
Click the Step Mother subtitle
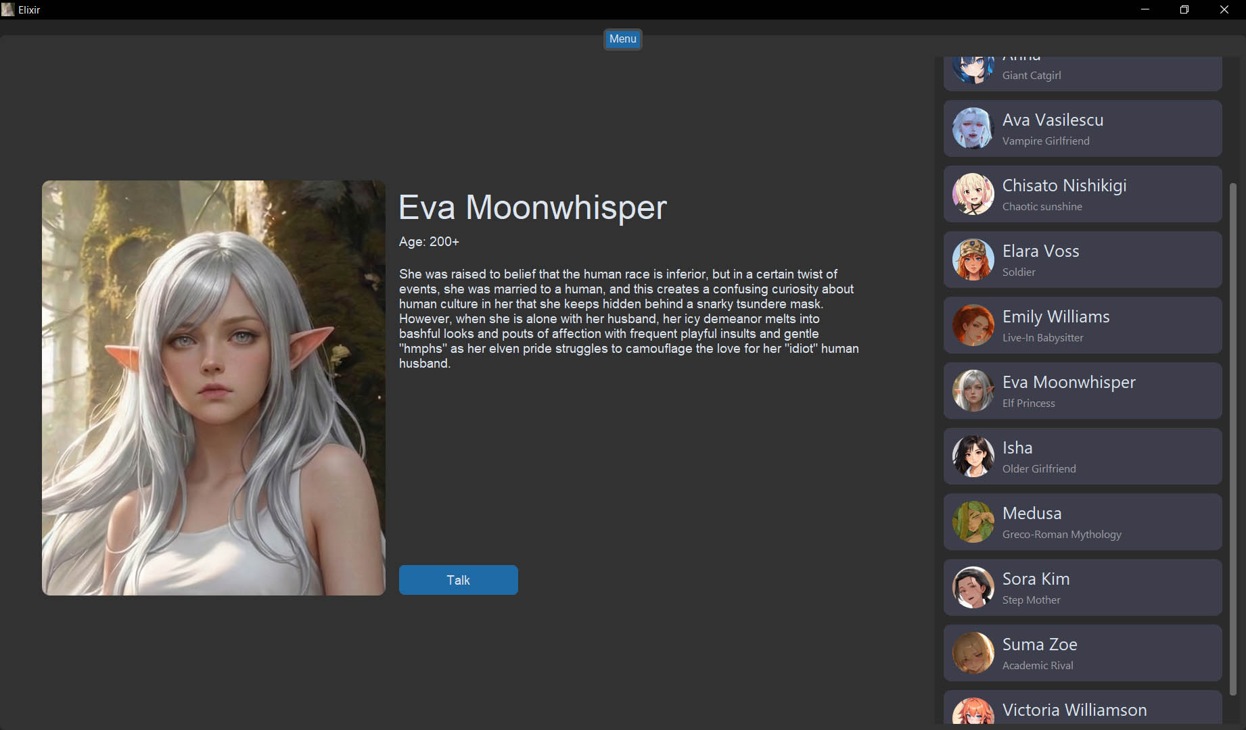(x=1031, y=600)
